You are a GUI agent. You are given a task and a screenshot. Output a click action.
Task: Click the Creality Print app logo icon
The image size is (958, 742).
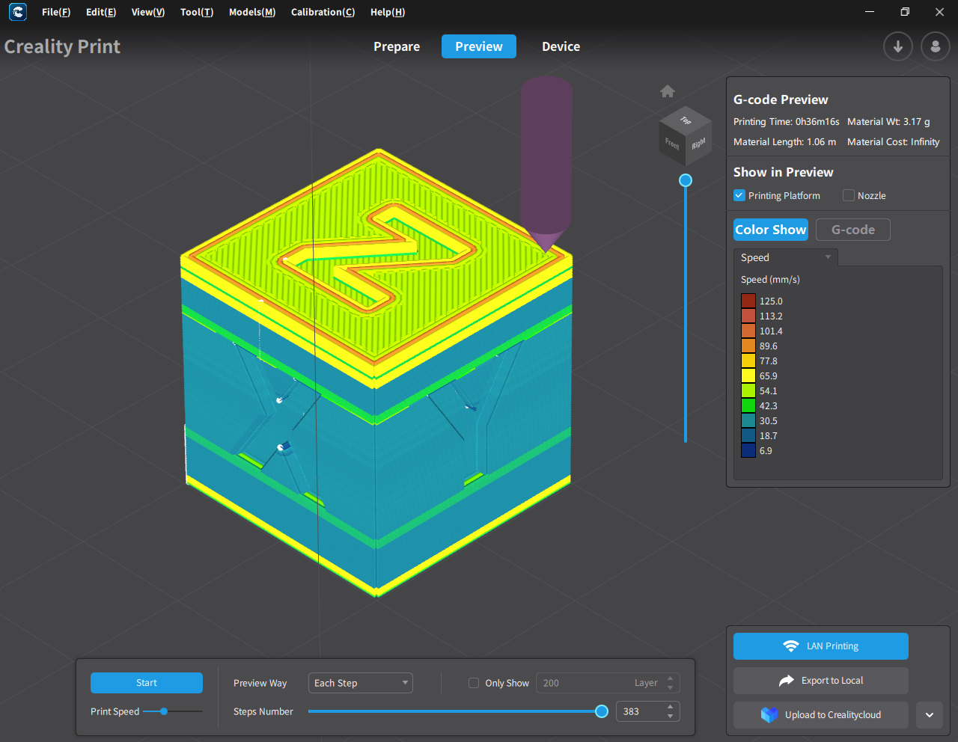point(18,12)
